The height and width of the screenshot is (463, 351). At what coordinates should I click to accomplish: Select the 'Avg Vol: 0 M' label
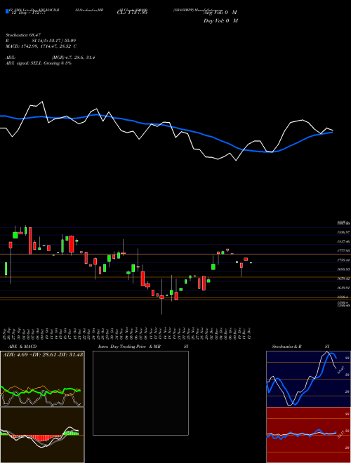click(x=220, y=13)
